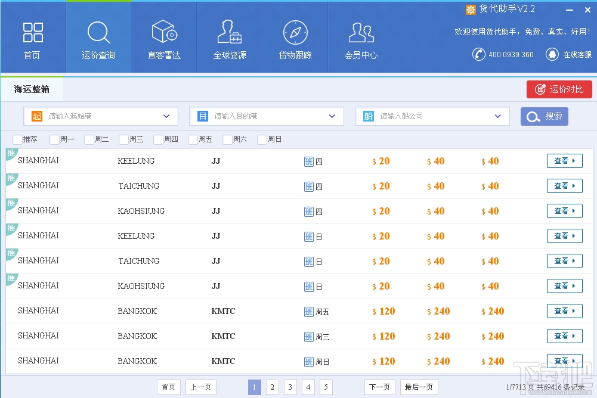Click the 在线客服 link text
This screenshot has width=597, height=398.
pos(577,55)
